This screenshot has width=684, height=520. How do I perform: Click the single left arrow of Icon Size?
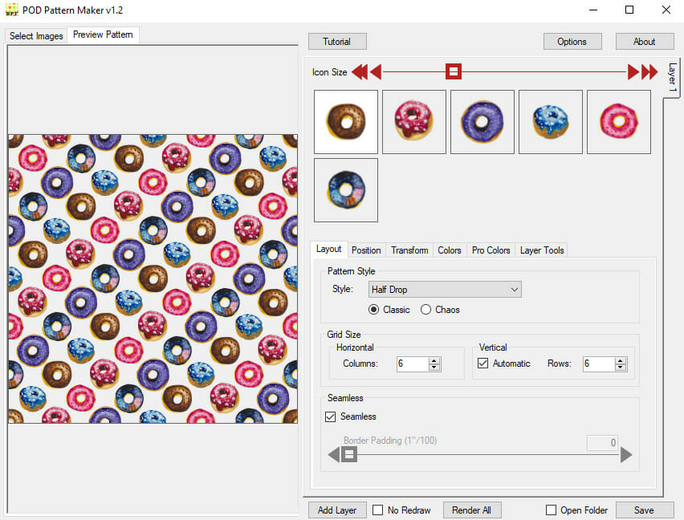coord(376,72)
